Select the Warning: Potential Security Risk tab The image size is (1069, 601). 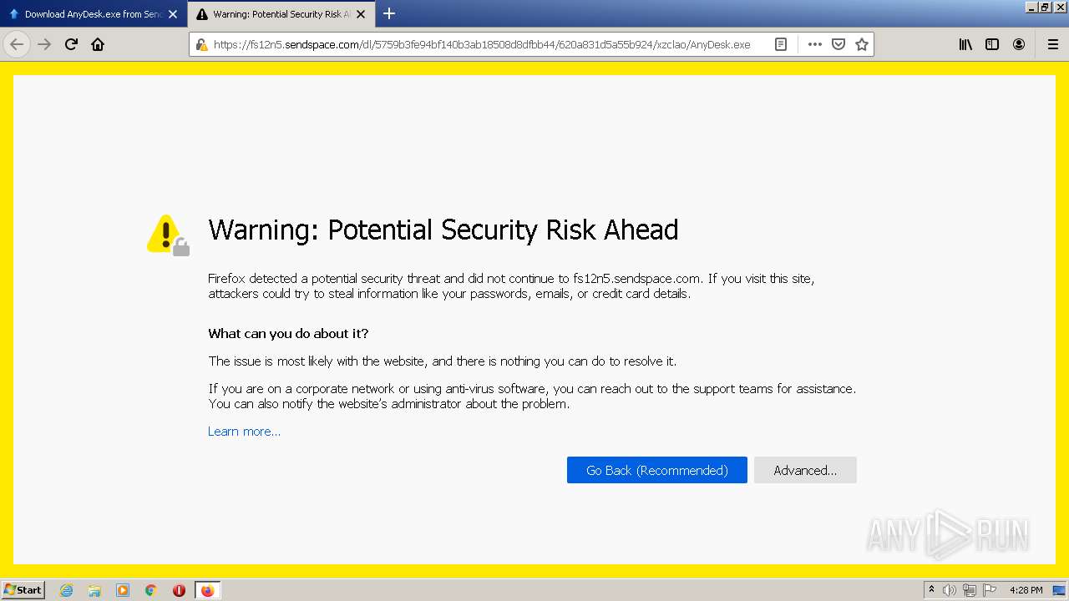coord(281,14)
